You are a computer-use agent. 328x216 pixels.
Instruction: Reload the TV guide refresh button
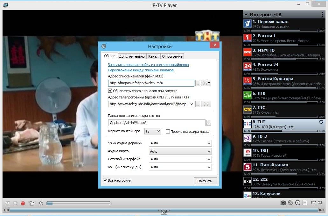point(206,104)
